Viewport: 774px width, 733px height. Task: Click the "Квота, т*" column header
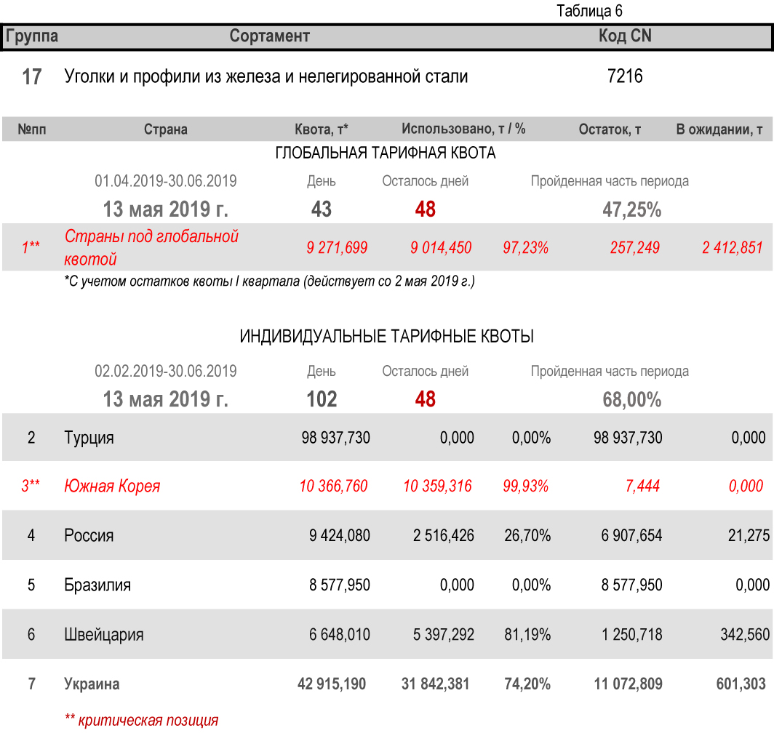[321, 129]
